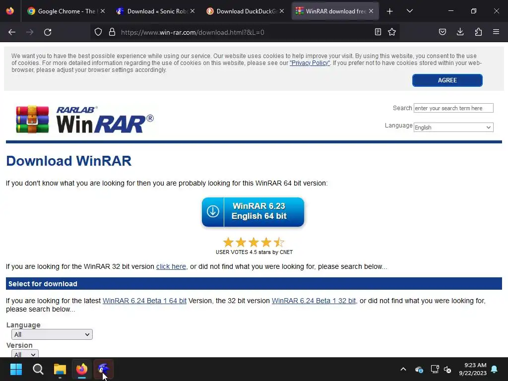Open WinRAR 6.24 Beta 1 64 bit link

(x=144, y=301)
